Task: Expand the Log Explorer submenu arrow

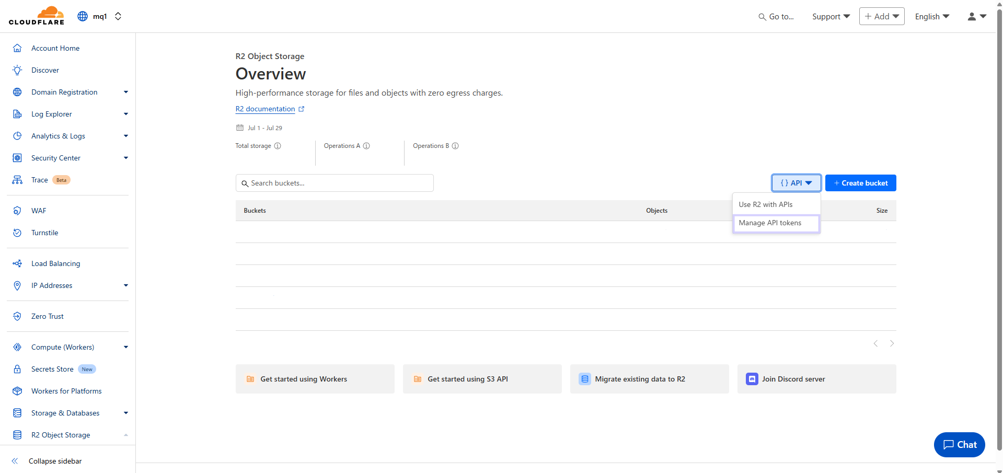Action: (126, 114)
